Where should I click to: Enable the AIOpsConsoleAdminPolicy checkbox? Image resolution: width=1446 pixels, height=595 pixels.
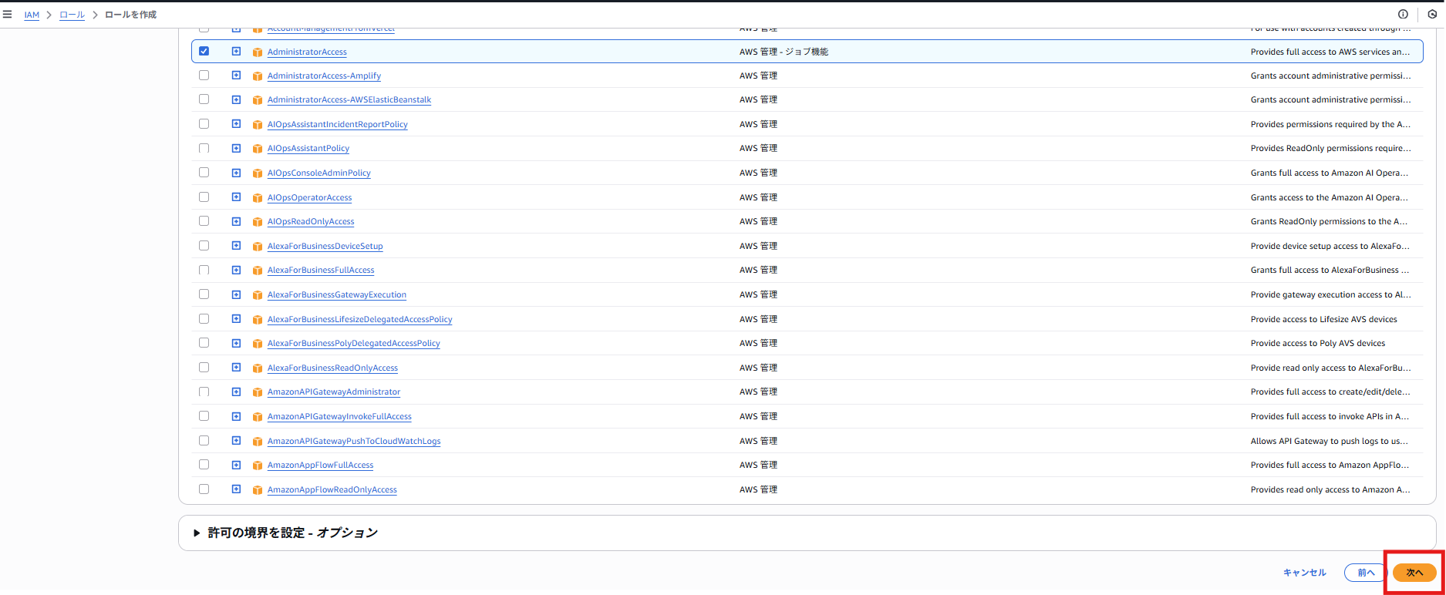(204, 173)
